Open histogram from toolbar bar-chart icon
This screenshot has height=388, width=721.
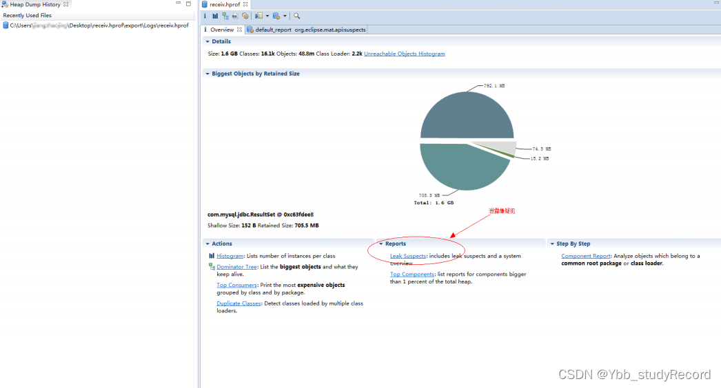[x=215, y=16]
